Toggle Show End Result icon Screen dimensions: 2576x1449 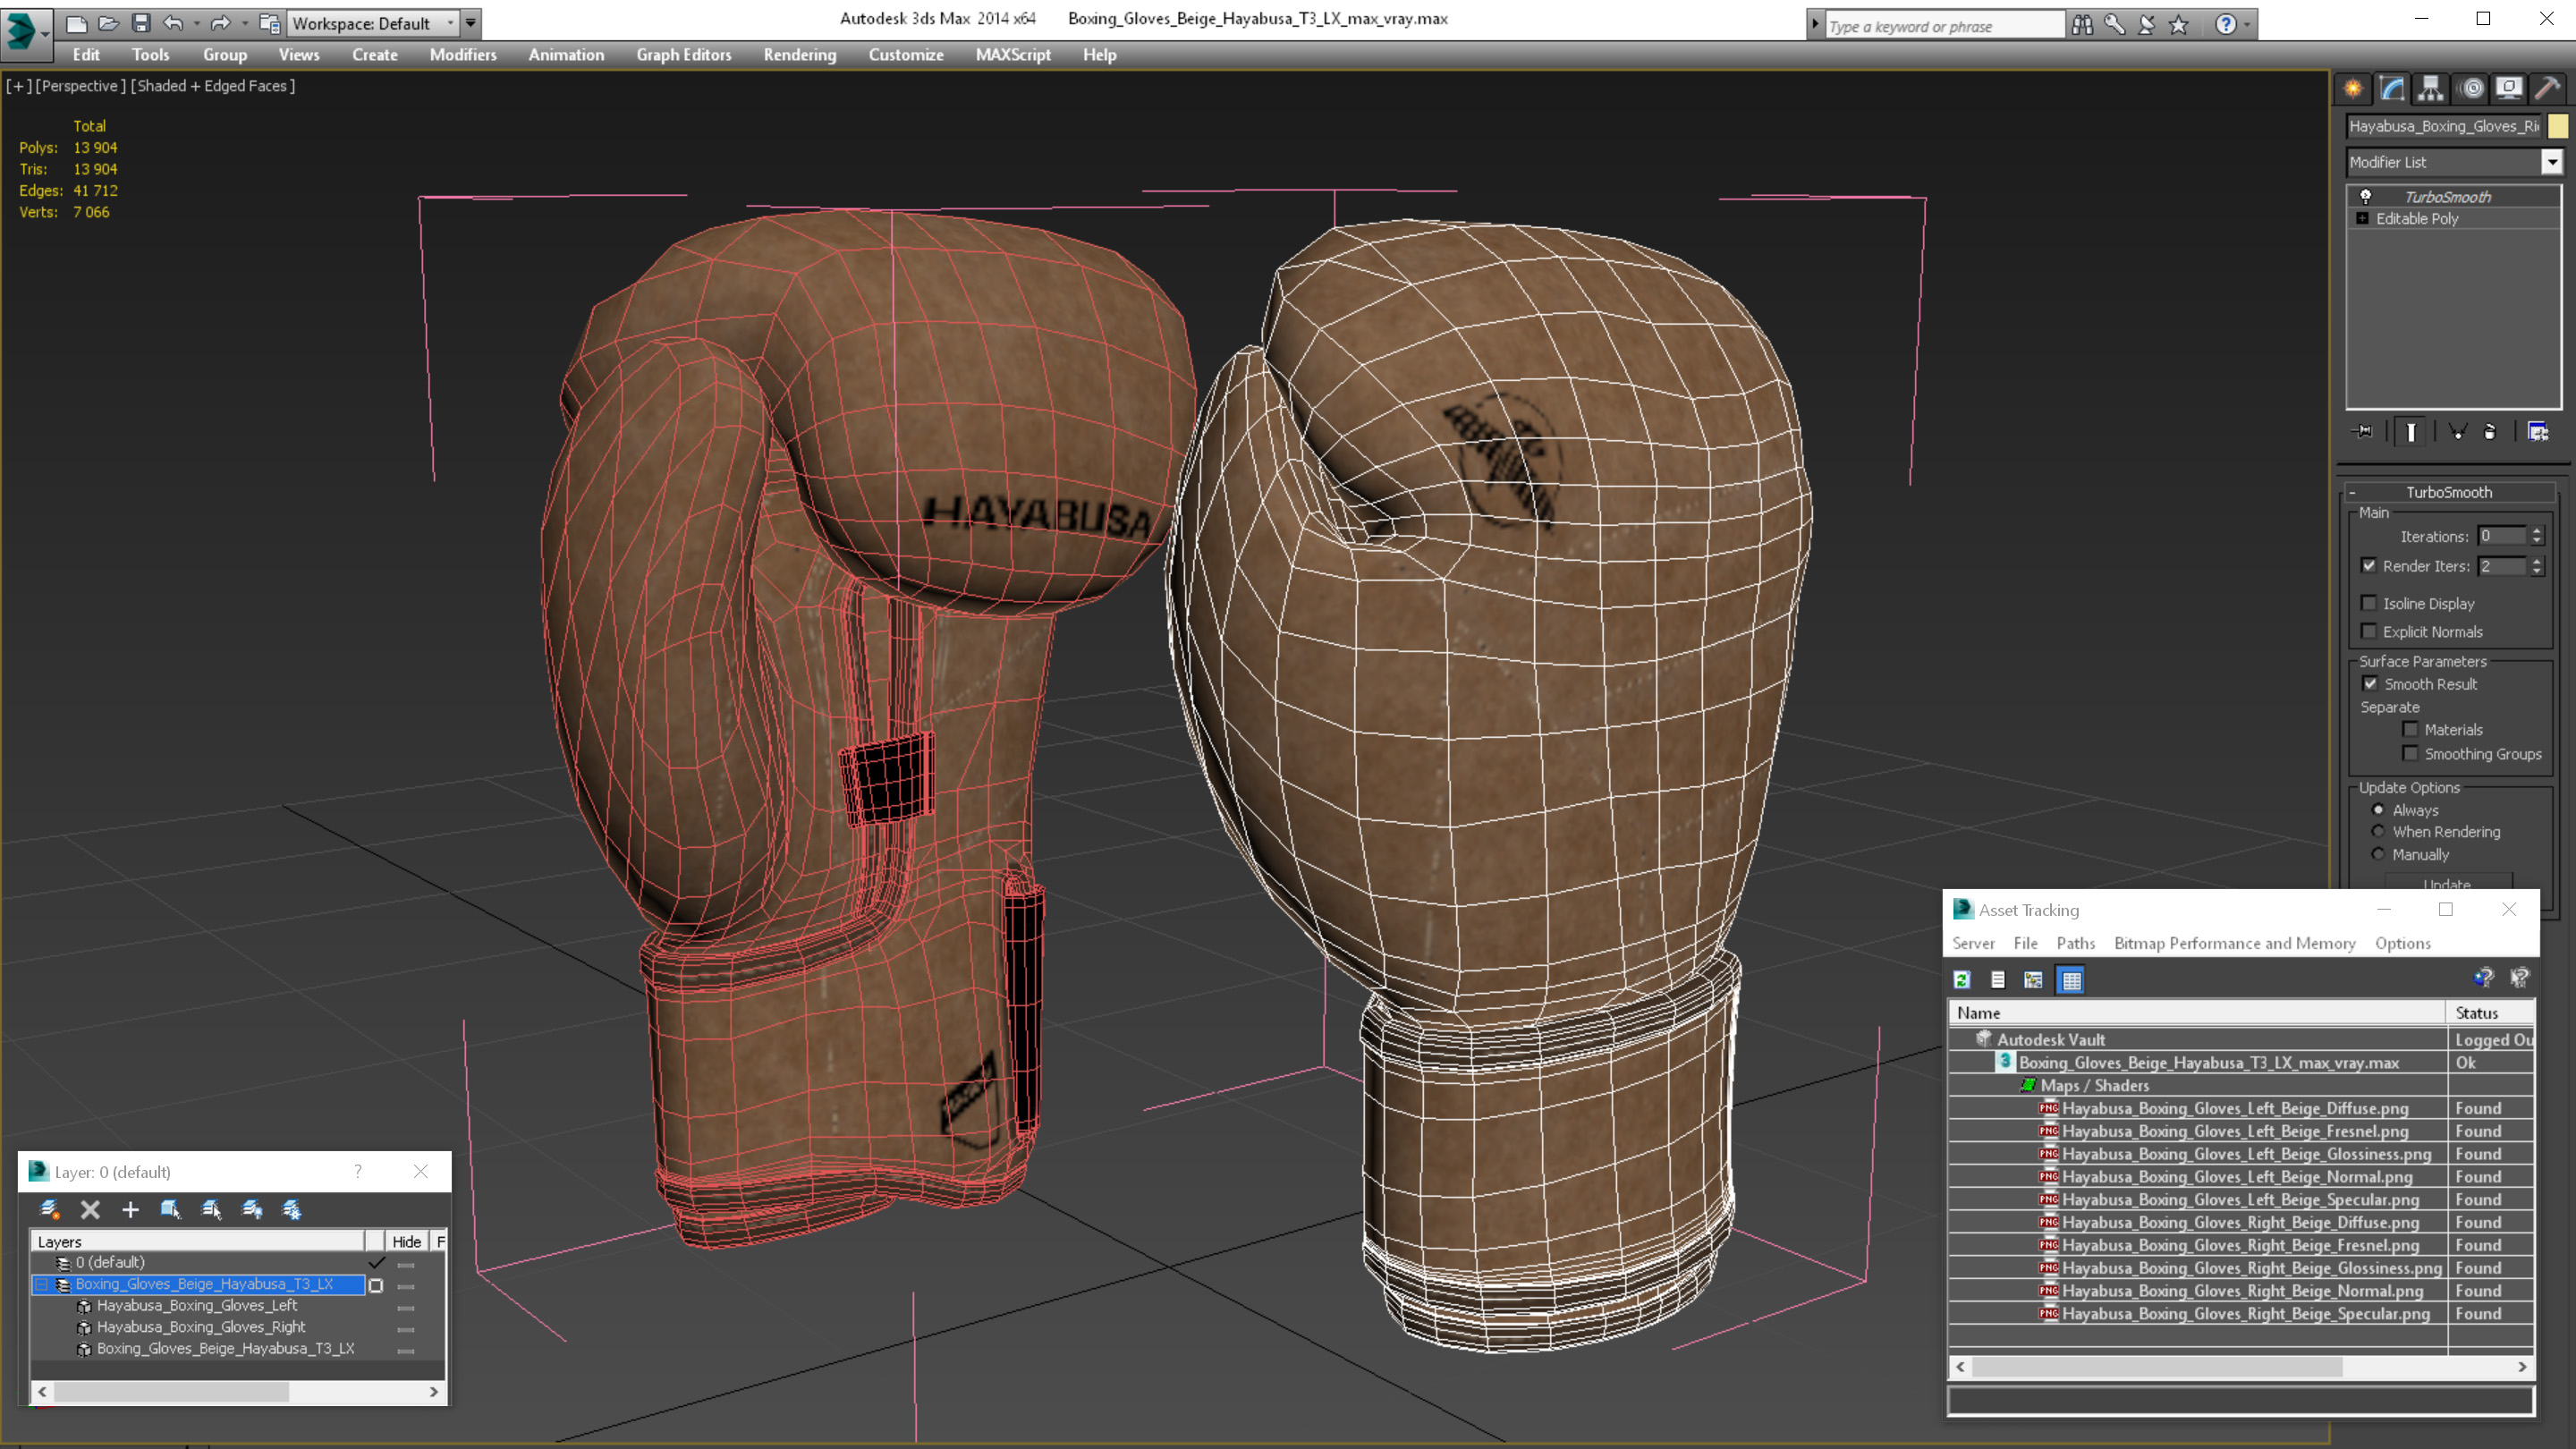click(x=2411, y=432)
